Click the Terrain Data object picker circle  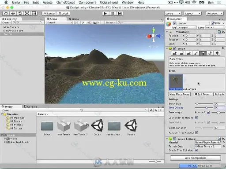(224, 146)
